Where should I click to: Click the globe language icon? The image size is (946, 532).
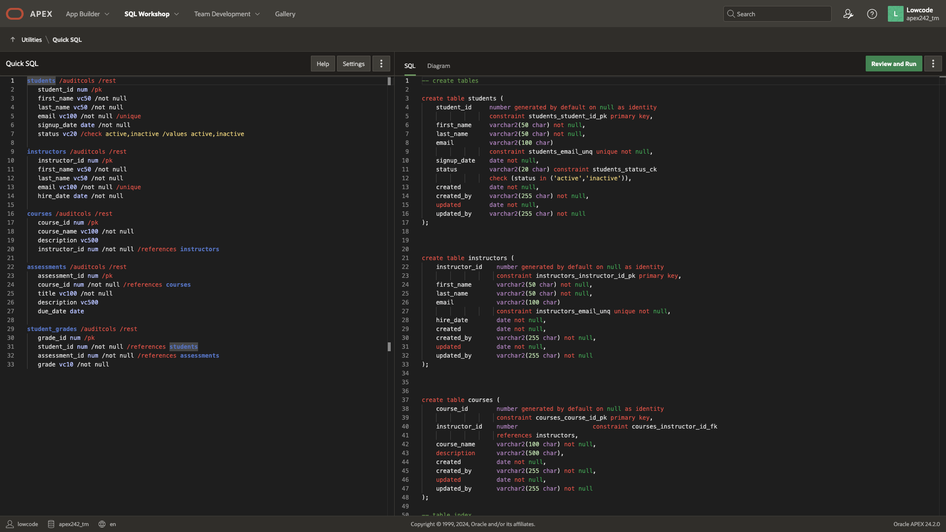tap(102, 524)
